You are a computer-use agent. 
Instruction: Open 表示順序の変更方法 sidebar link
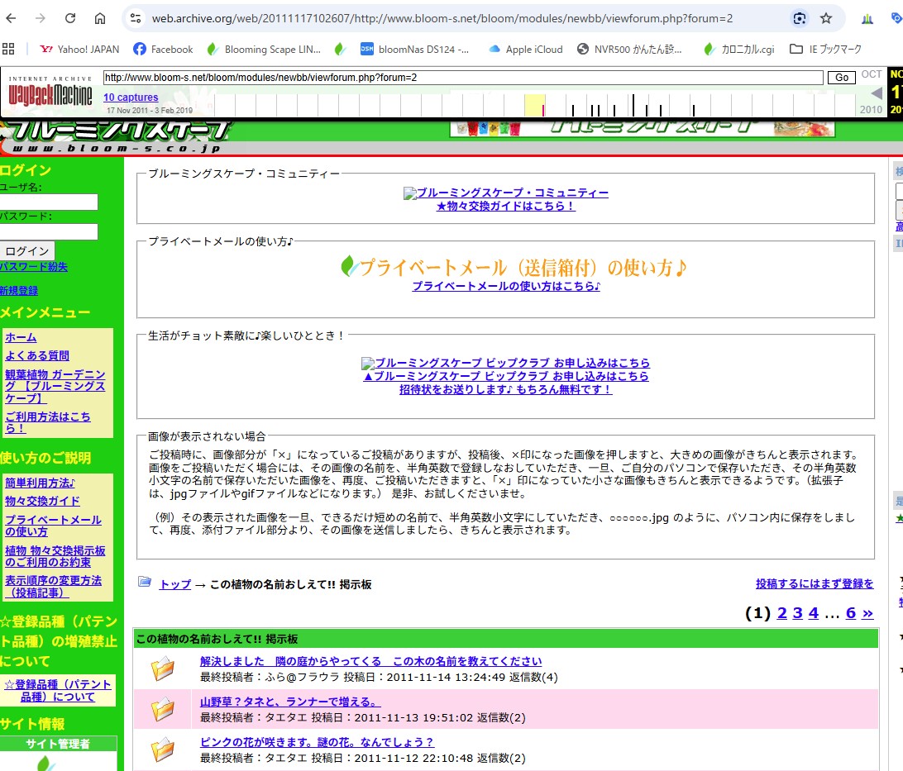click(x=53, y=586)
